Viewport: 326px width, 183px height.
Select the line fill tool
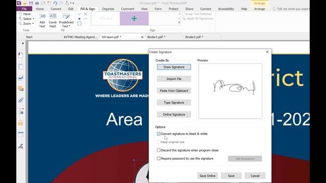[86, 19]
